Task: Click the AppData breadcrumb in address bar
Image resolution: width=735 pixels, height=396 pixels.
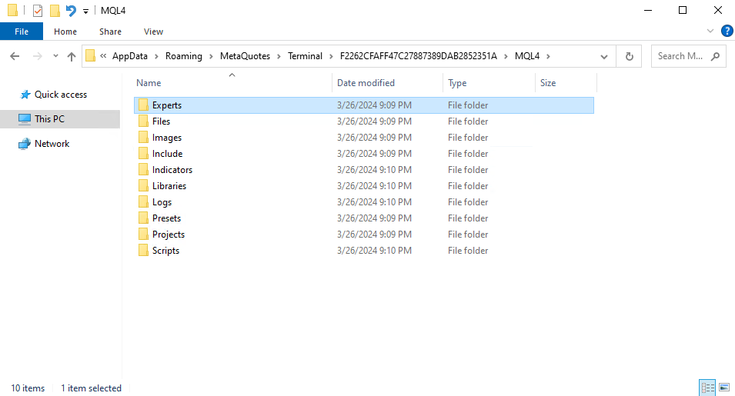Action: click(130, 55)
